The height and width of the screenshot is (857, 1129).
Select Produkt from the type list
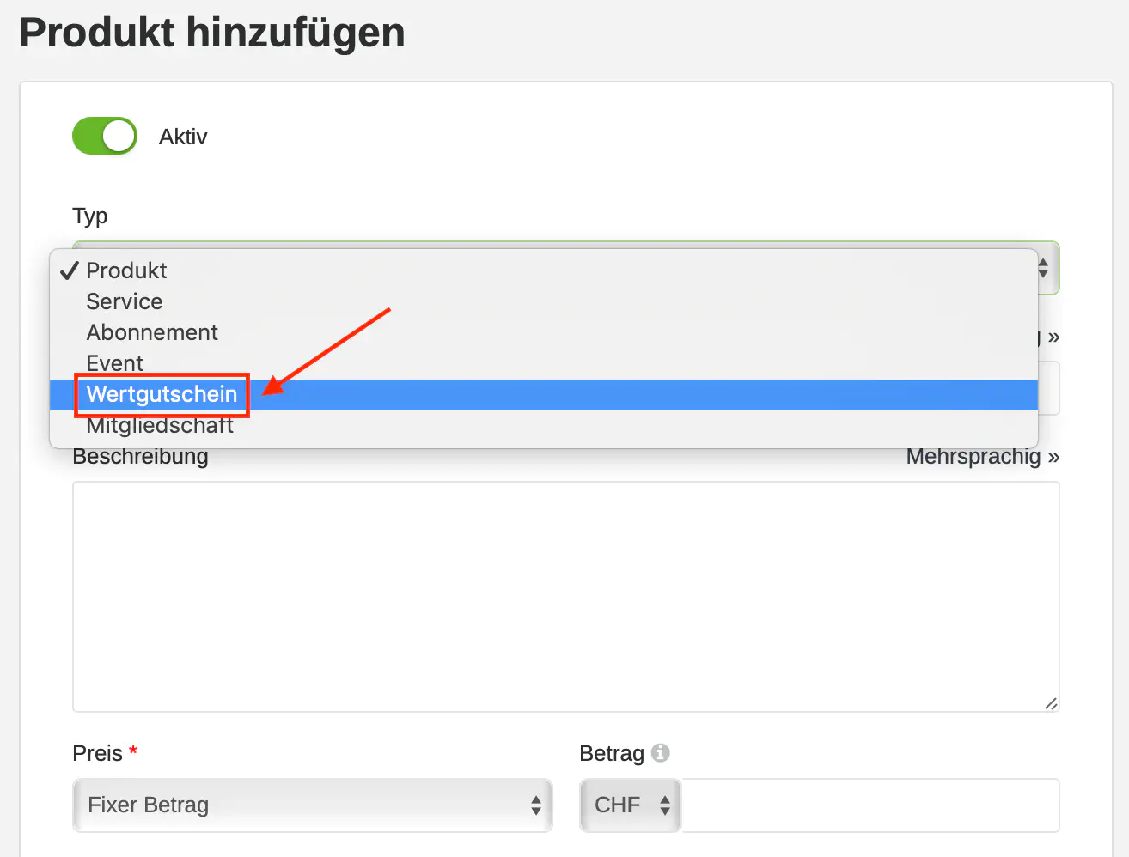126,270
